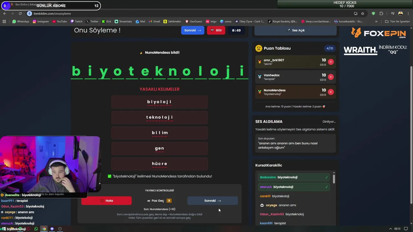This screenshot has width=413, height=232.
Task: Click the 0:49 countdown timer
Action: (236, 30)
